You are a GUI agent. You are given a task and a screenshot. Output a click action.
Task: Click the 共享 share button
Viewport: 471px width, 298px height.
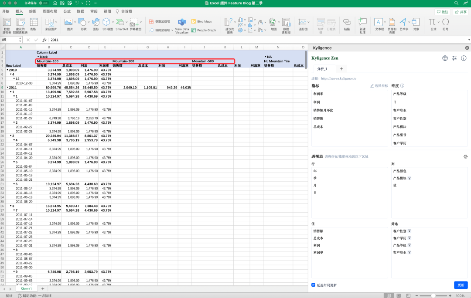coord(461,12)
